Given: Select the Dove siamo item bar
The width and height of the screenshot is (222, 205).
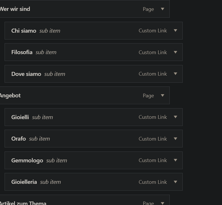Looking at the screenshot, I should (x=86, y=74).
